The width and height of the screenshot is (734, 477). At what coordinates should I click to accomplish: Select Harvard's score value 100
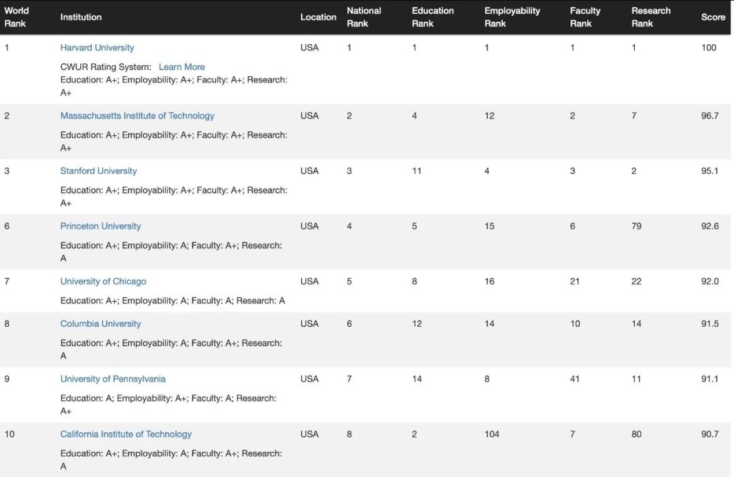[x=709, y=48]
